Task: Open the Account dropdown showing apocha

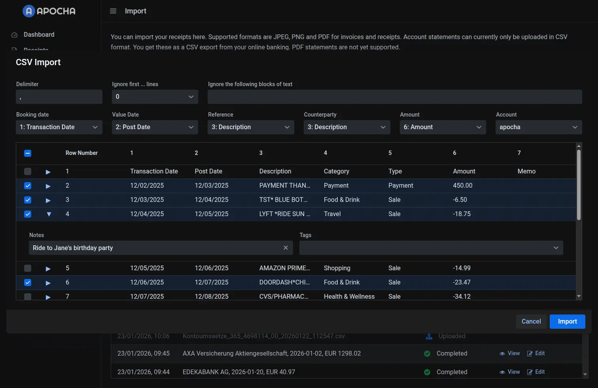Action: click(538, 127)
